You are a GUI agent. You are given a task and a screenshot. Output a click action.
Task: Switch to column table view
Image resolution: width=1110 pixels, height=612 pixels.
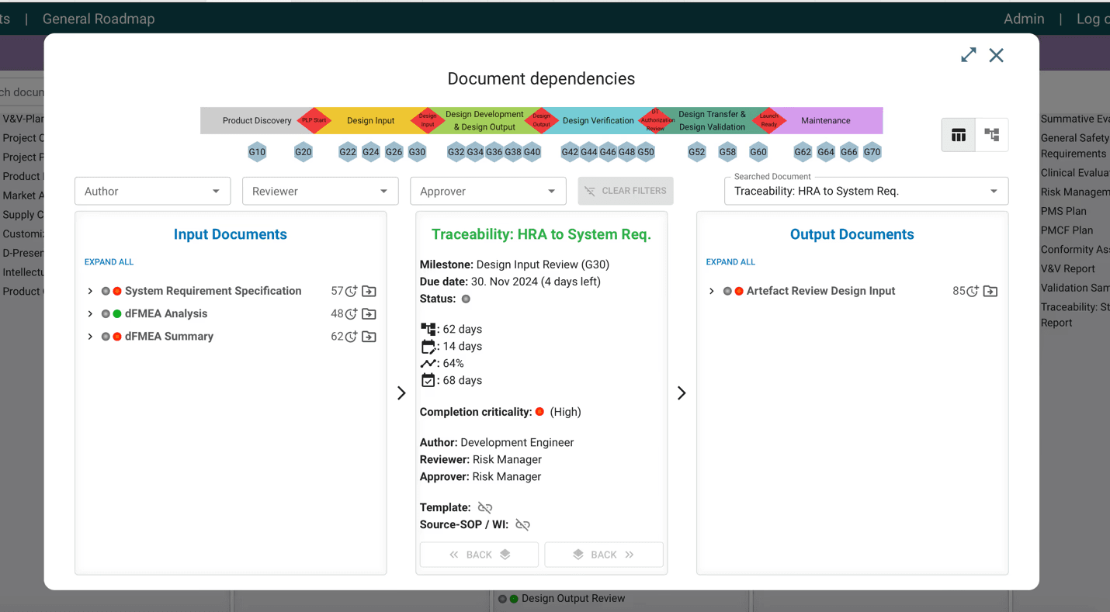click(959, 135)
